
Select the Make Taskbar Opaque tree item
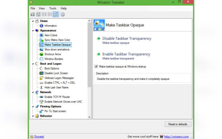point(55,45)
